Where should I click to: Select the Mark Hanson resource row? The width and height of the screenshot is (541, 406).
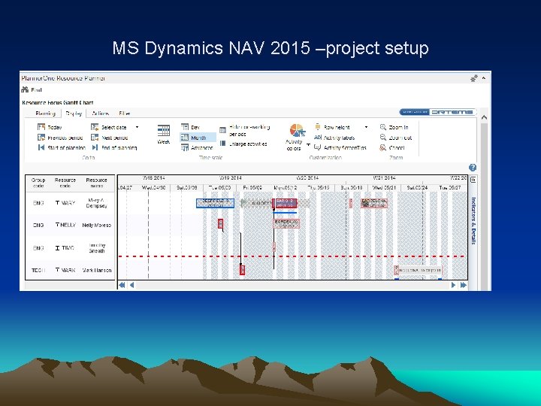pyautogui.click(x=70, y=270)
